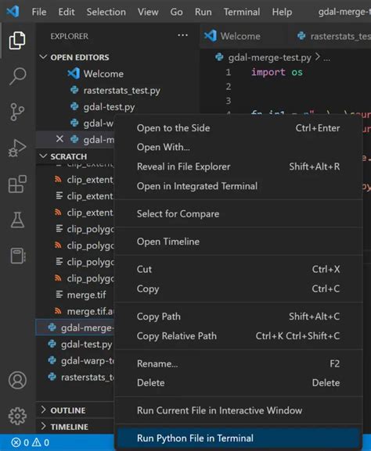Click 'import' keyword on line 1
Viewport: 371px width, 451px height.
tap(268, 72)
